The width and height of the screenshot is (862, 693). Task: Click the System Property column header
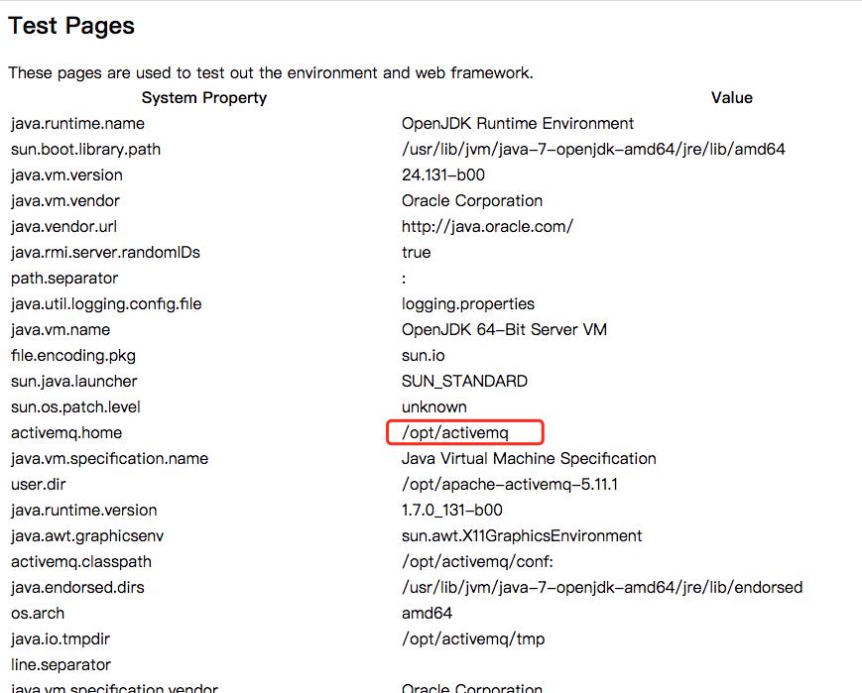[203, 97]
